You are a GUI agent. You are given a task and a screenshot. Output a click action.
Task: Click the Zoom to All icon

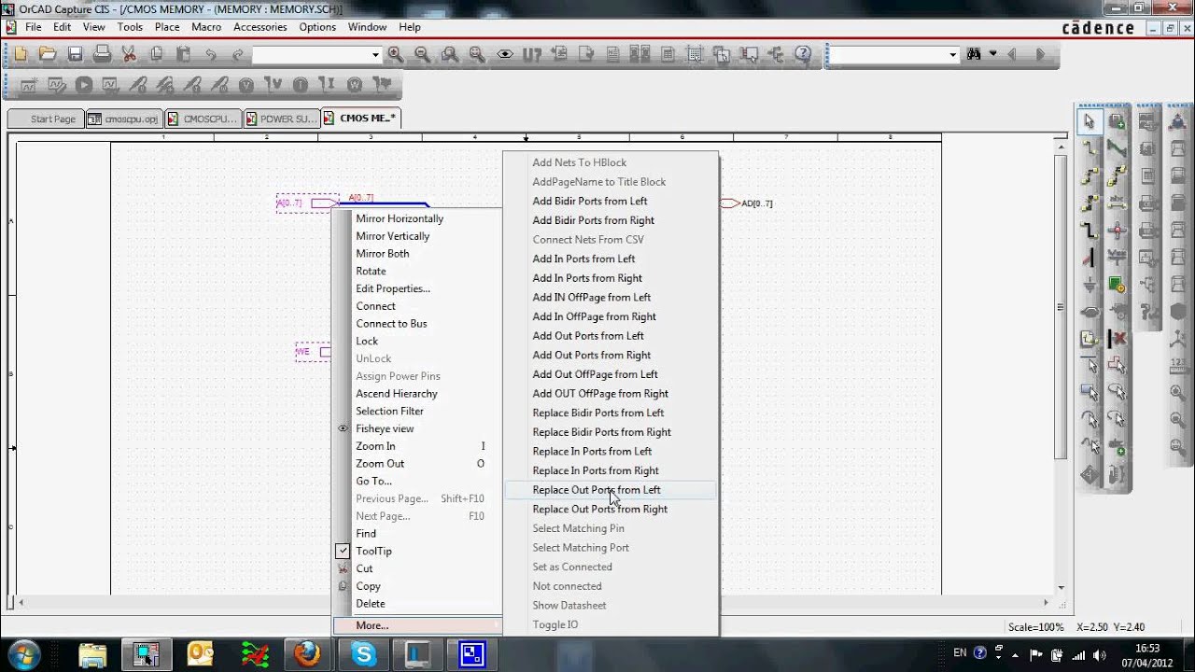tap(477, 54)
